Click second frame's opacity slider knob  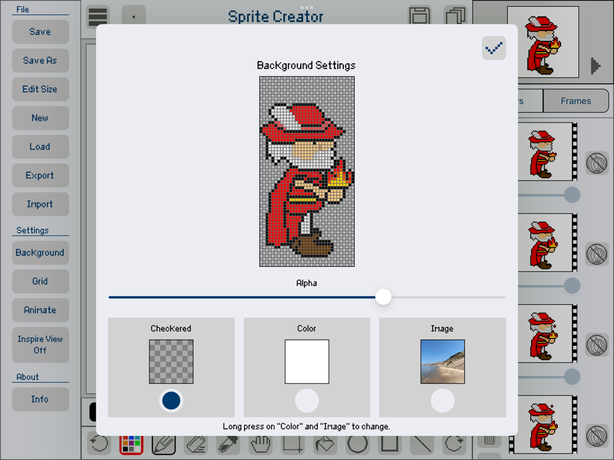(x=572, y=286)
